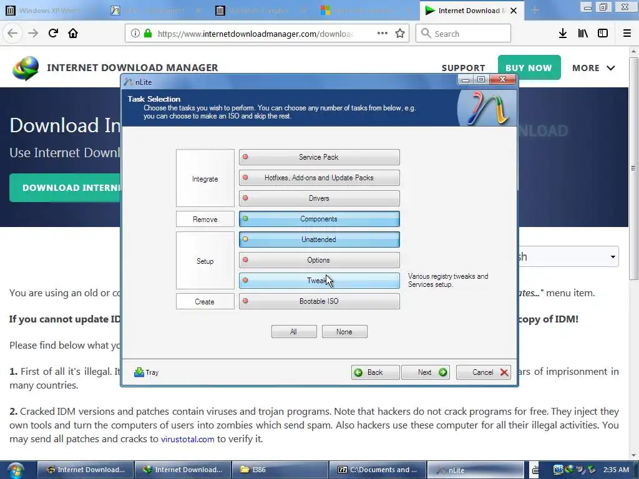The image size is (639, 479).
Task: Open language dropdown on IDM page
Action: [568, 256]
